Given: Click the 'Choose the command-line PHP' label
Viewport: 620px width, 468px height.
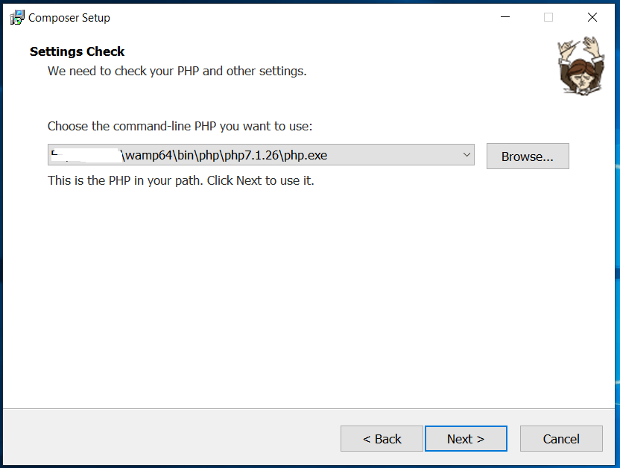Looking at the screenshot, I should pyautogui.click(x=180, y=126).
